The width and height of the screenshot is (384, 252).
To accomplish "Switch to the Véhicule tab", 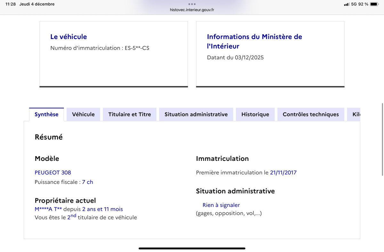I will click(x=83, y=114).
